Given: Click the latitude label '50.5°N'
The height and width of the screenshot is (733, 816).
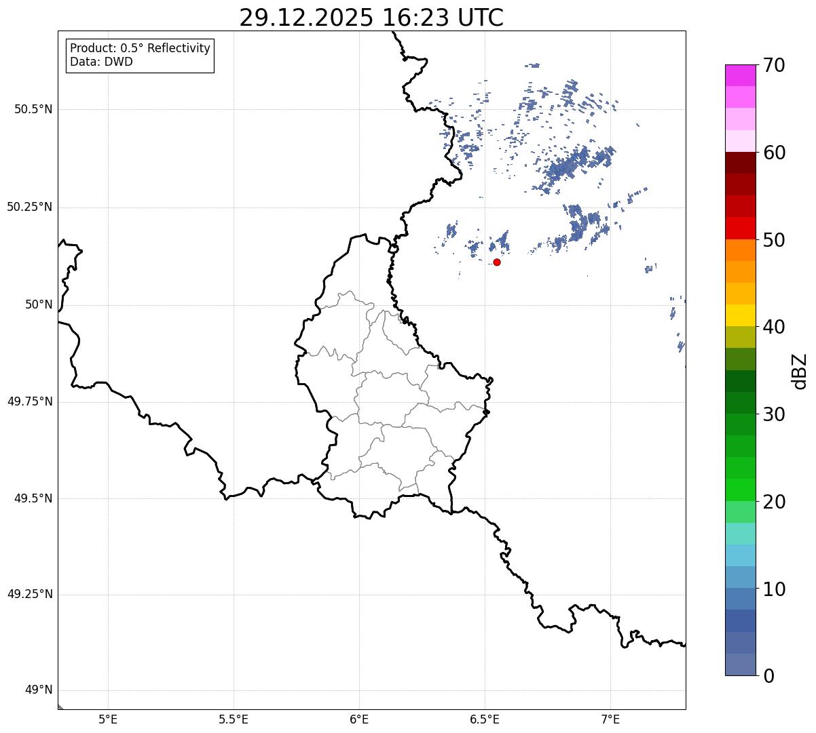Looking at the screenshot, I should point(33,109).
